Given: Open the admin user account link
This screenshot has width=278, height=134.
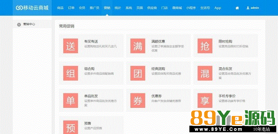Looking at the screenshot, I should point(253,8).
